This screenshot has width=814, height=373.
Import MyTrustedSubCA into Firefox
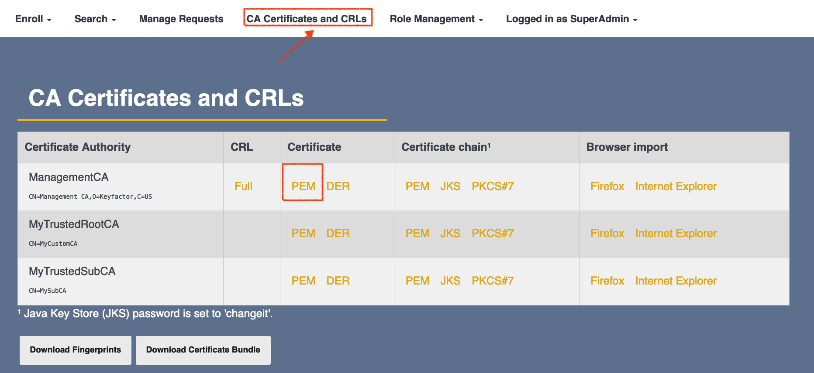[607, 281]
